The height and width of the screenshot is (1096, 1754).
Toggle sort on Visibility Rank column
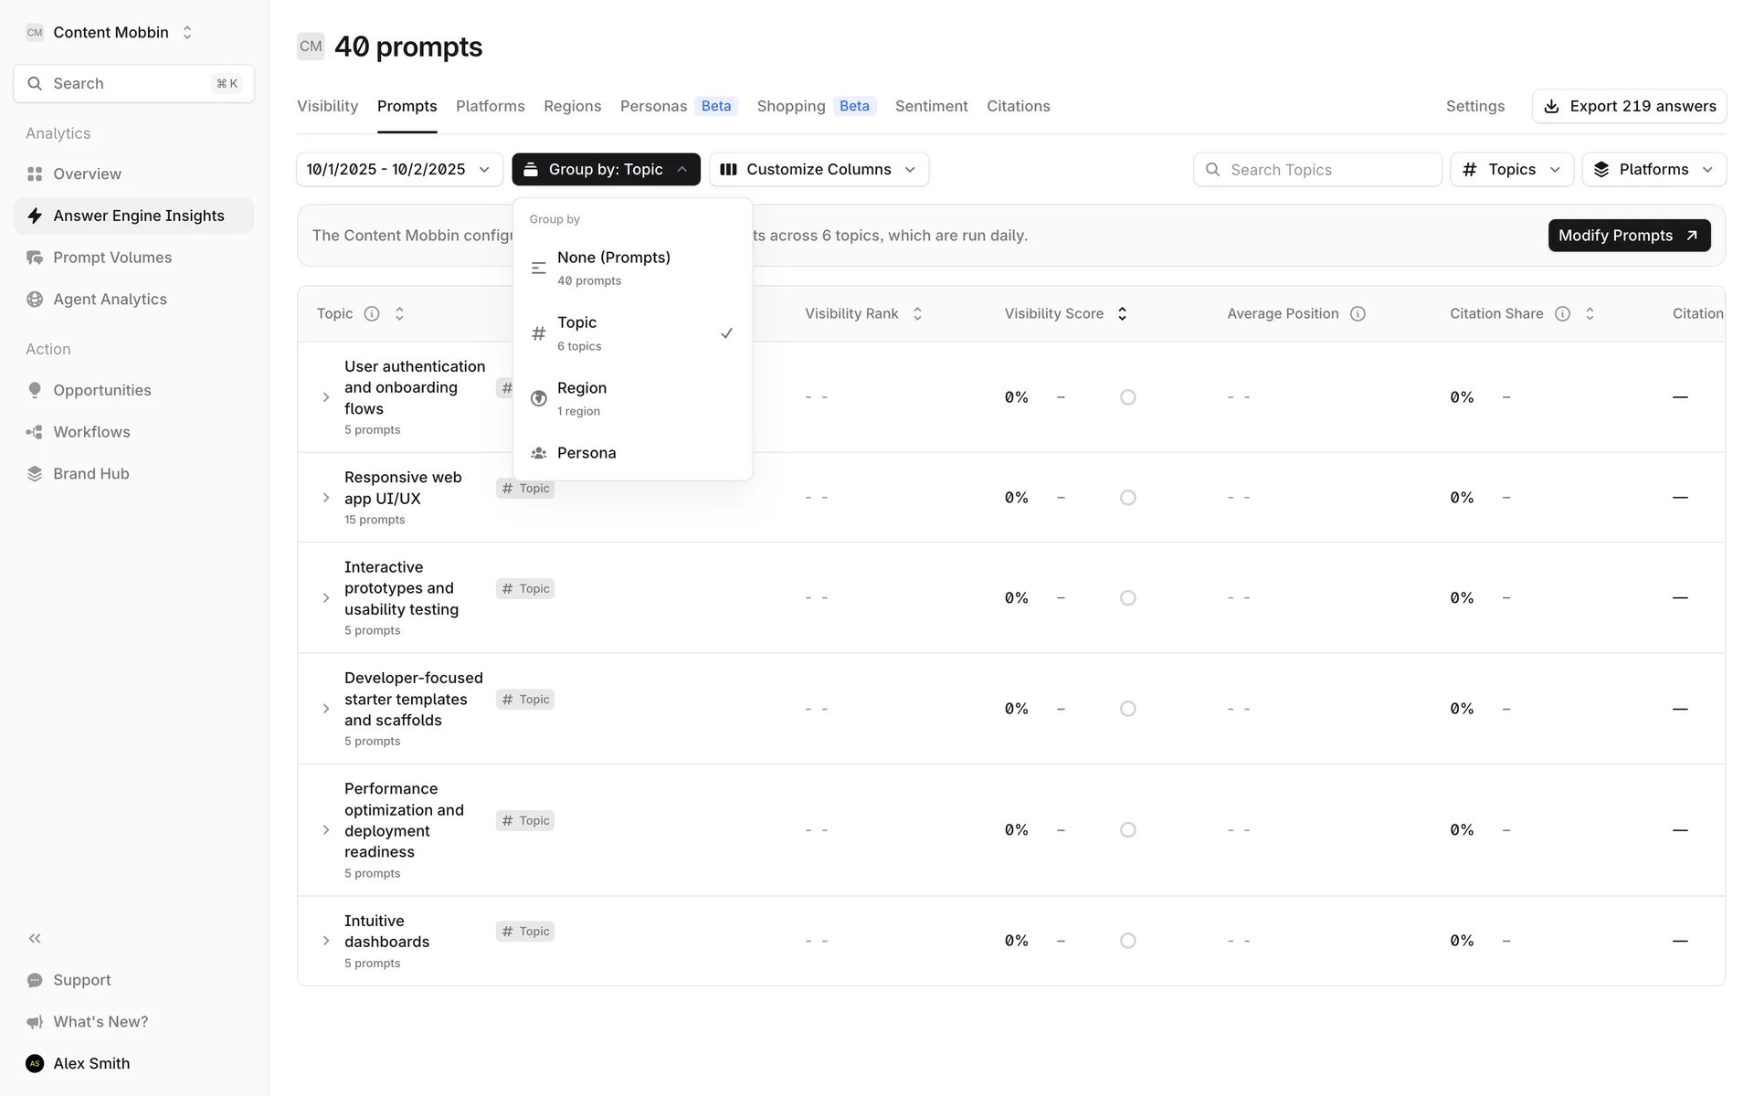point(917,313)
